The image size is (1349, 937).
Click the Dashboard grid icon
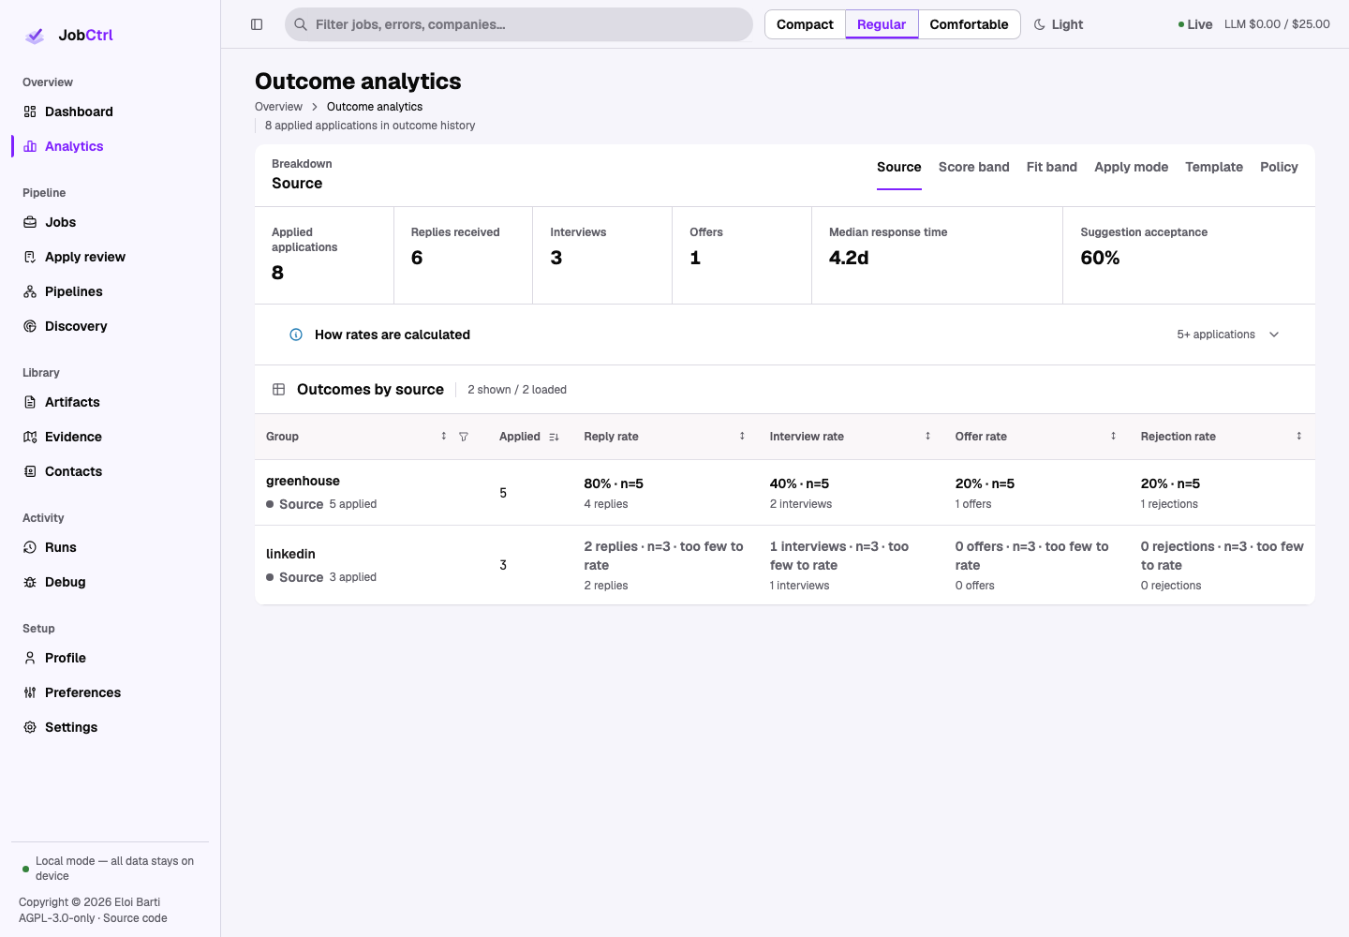pyautogui.click(x=30, y=112)
